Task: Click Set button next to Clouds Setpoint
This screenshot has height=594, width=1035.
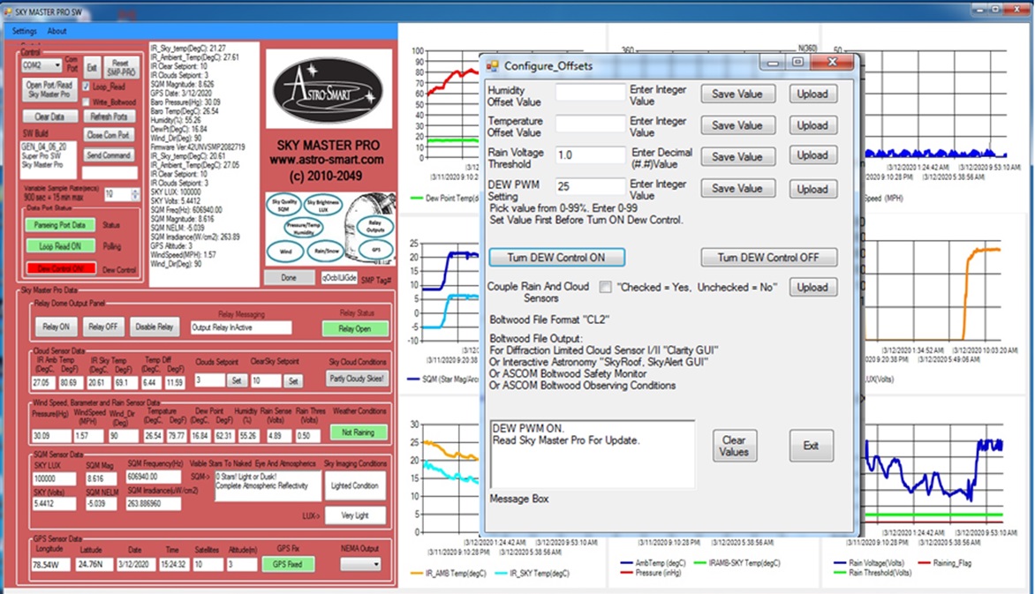Action: click(x=237, y=380)
